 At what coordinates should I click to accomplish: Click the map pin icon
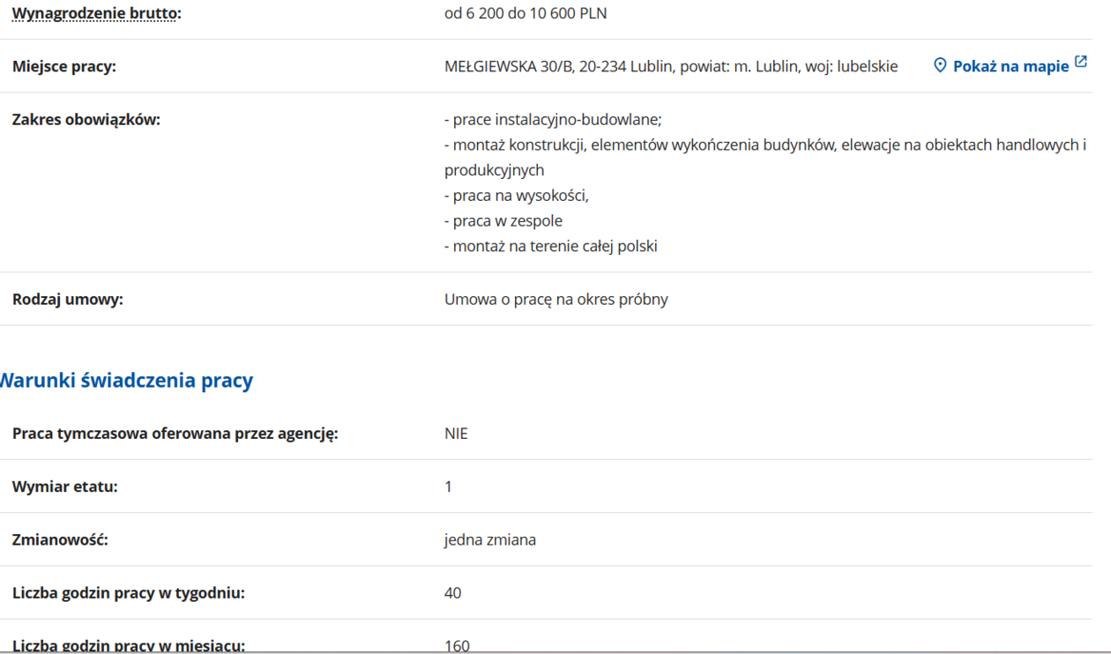click(940, 65)
